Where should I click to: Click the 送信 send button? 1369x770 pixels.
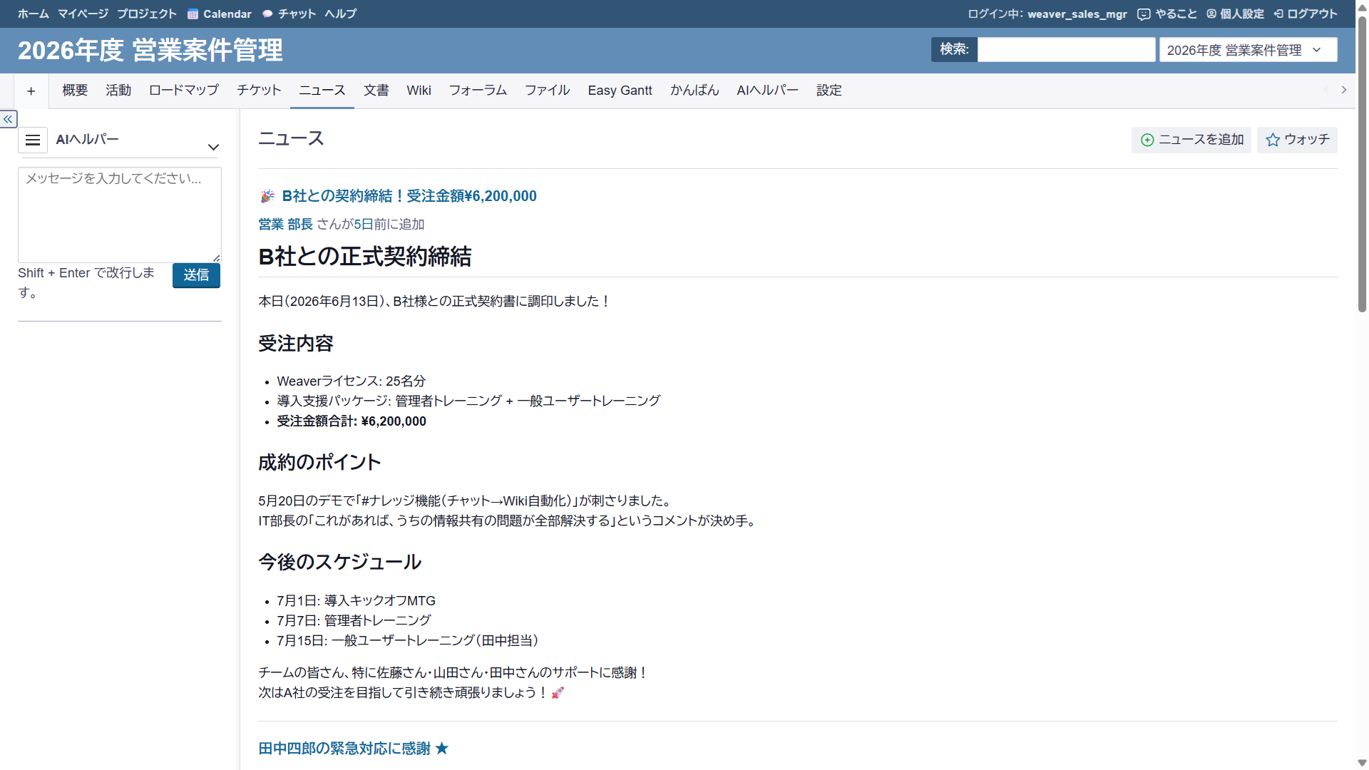pyautogui.click(x=196, y=275)
